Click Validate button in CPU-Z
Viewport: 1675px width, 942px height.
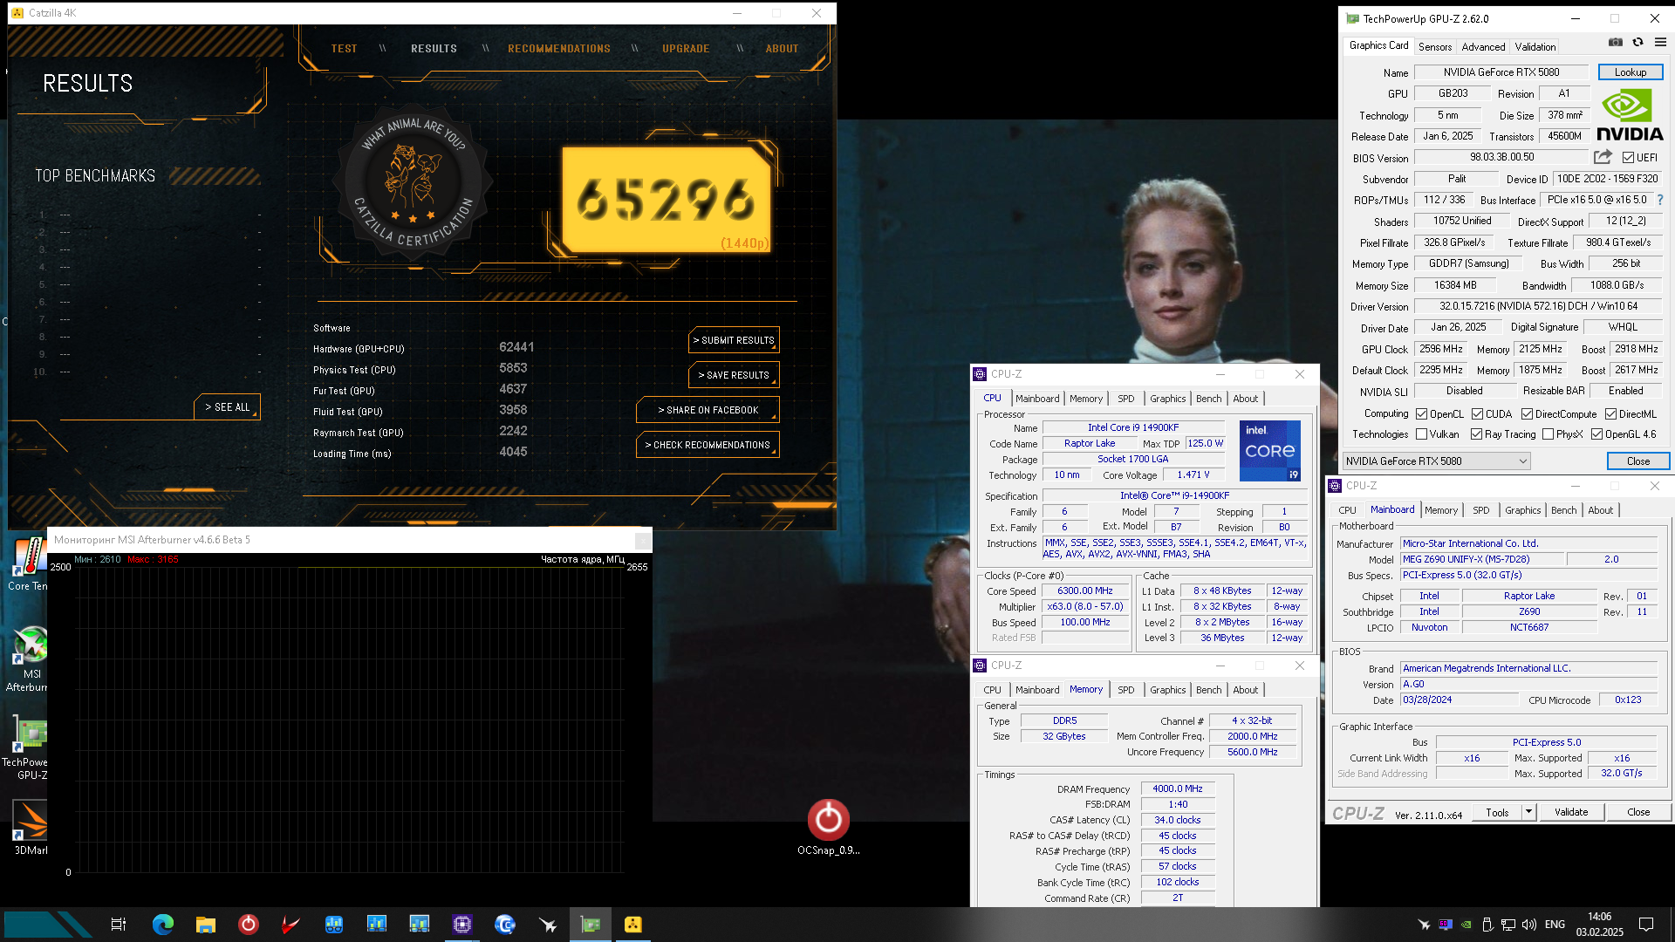pyautogui.click(x=1571, y=812)
